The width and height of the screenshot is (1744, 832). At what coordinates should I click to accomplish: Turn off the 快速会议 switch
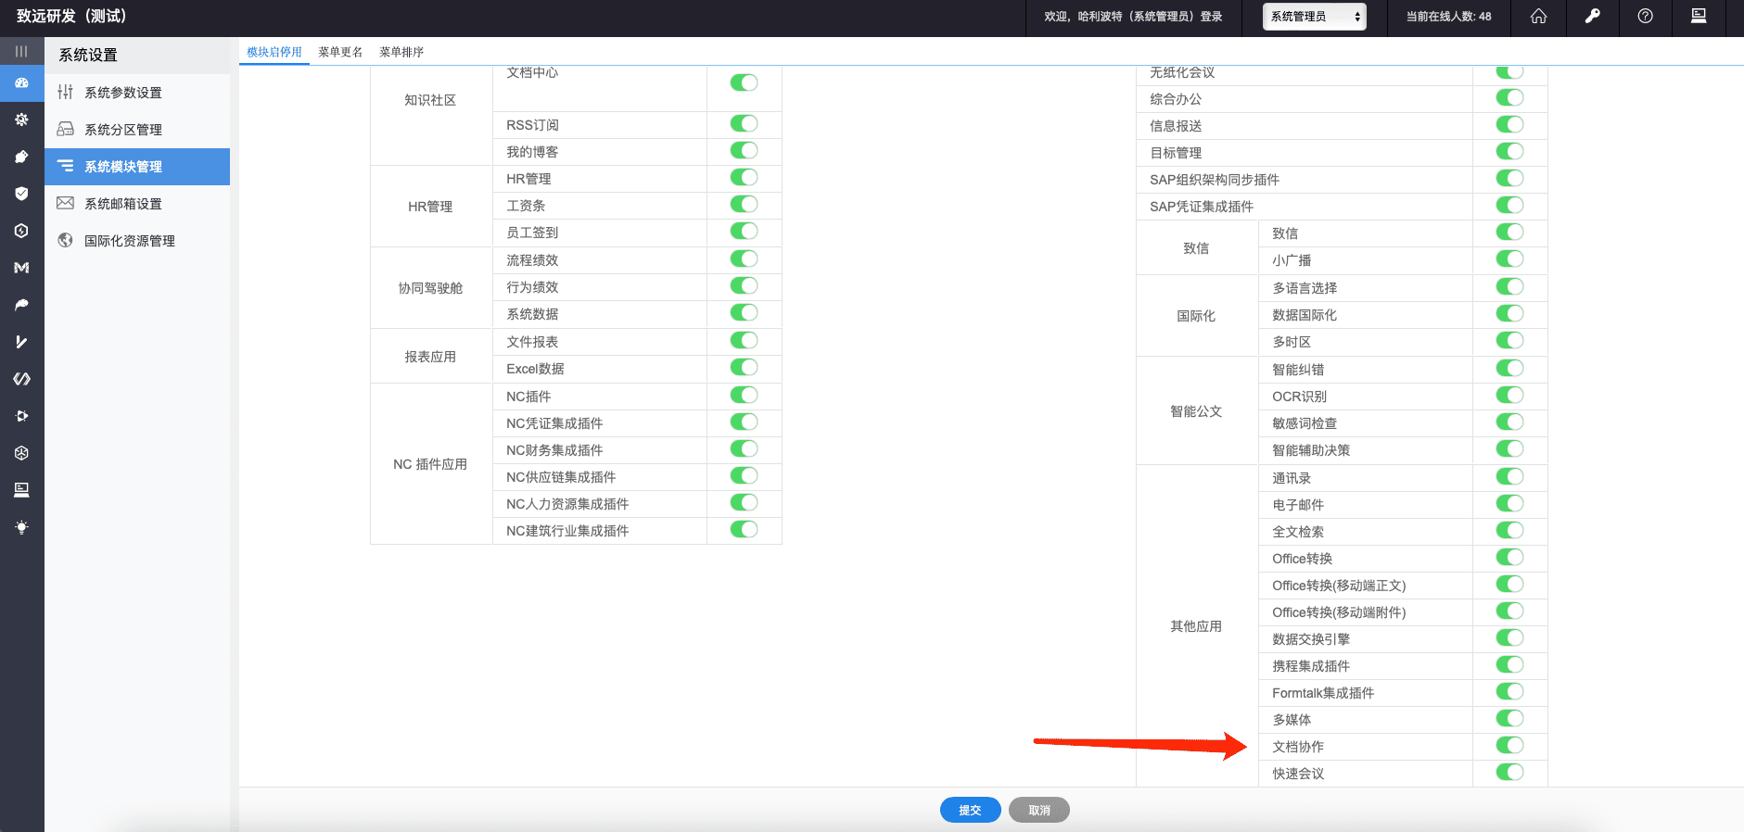1509,772
